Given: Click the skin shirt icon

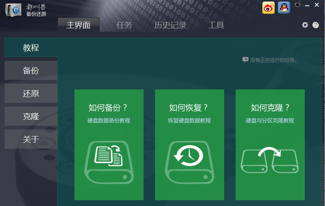Looking at the screenshot, I should [298, 5].
